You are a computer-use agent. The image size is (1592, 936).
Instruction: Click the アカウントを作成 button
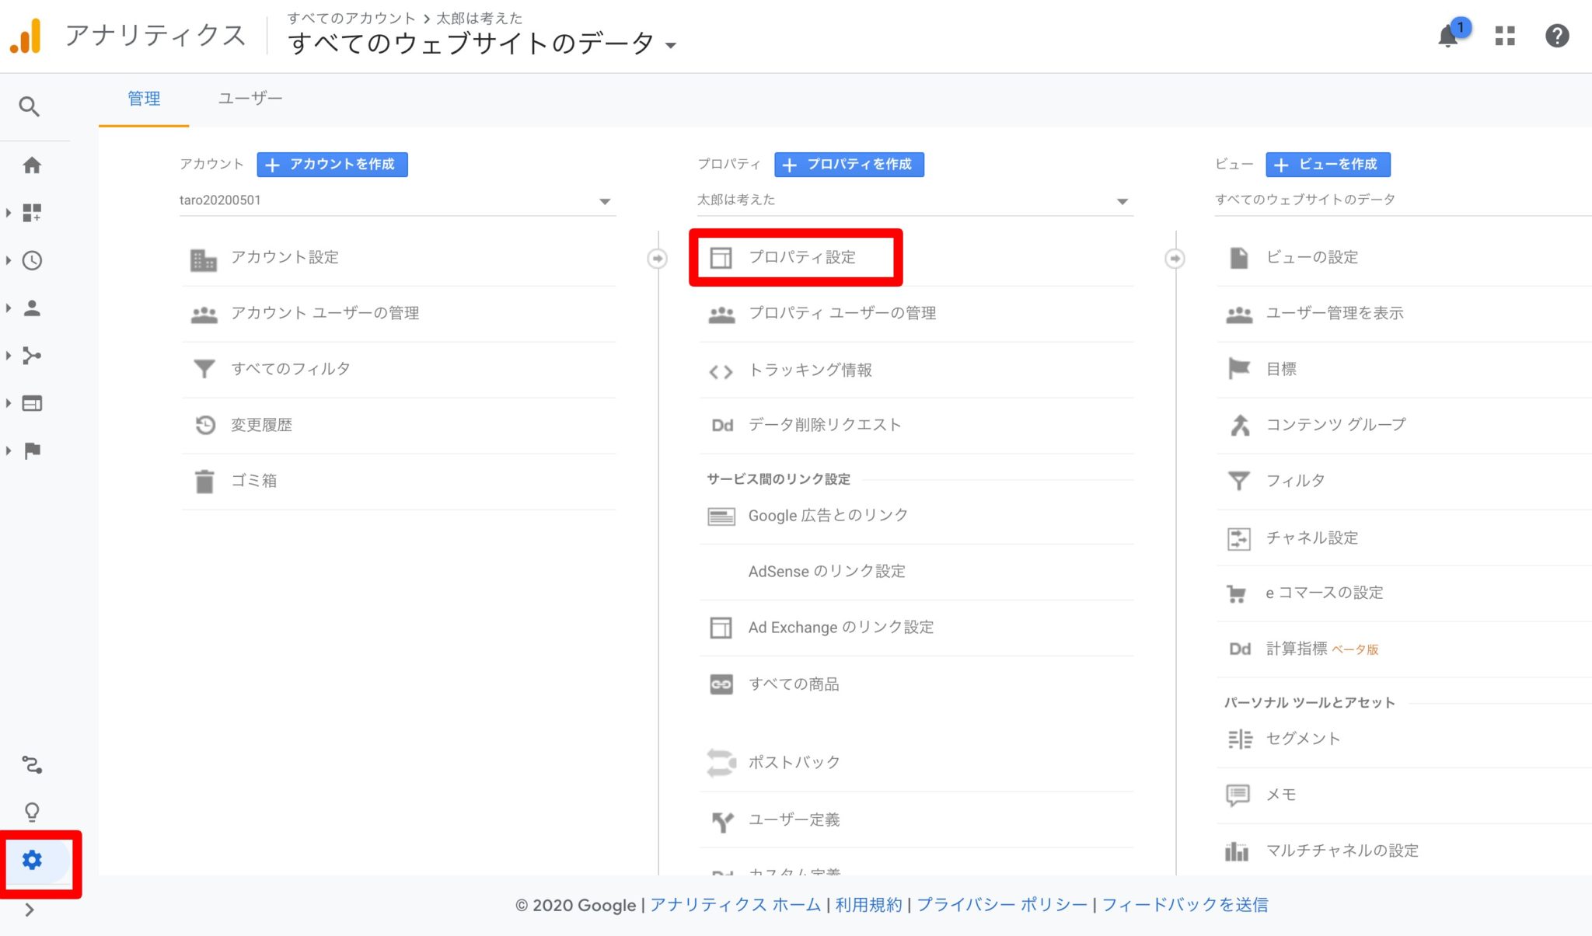point(332,164)
